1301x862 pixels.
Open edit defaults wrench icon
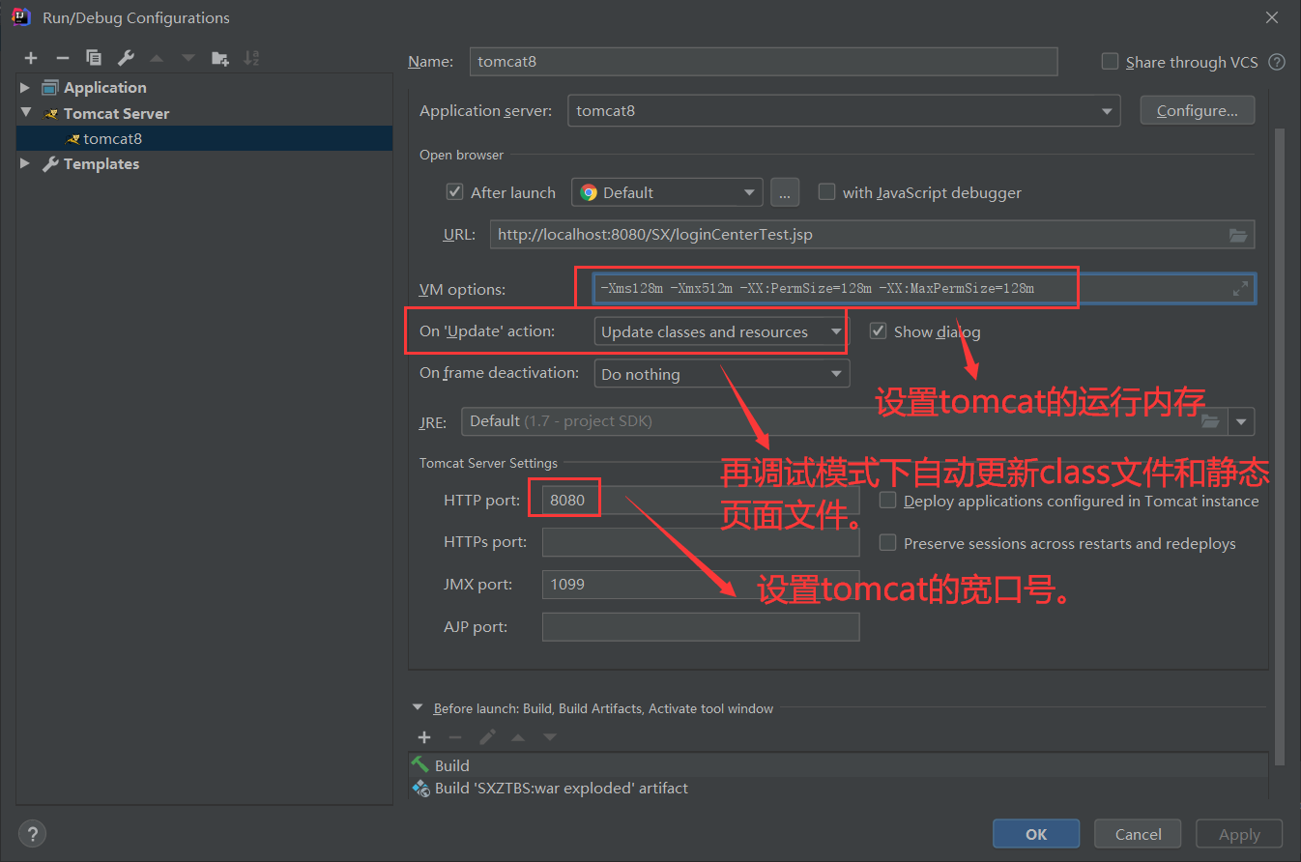pos(126,58)
